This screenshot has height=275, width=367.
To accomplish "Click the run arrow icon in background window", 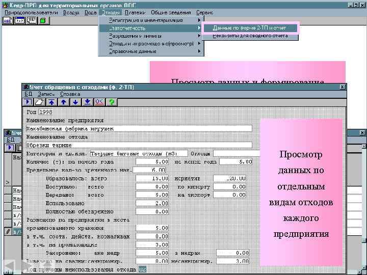I will [x=10, y=148].
